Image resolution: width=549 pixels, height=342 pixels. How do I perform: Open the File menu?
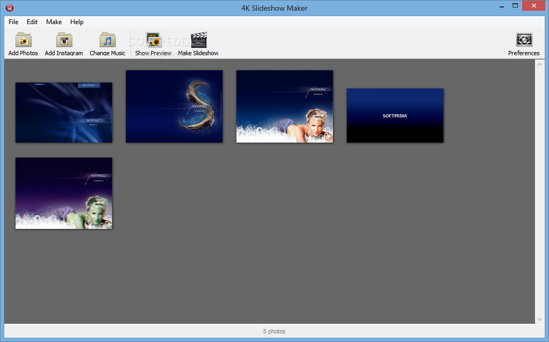click(13, 21)
